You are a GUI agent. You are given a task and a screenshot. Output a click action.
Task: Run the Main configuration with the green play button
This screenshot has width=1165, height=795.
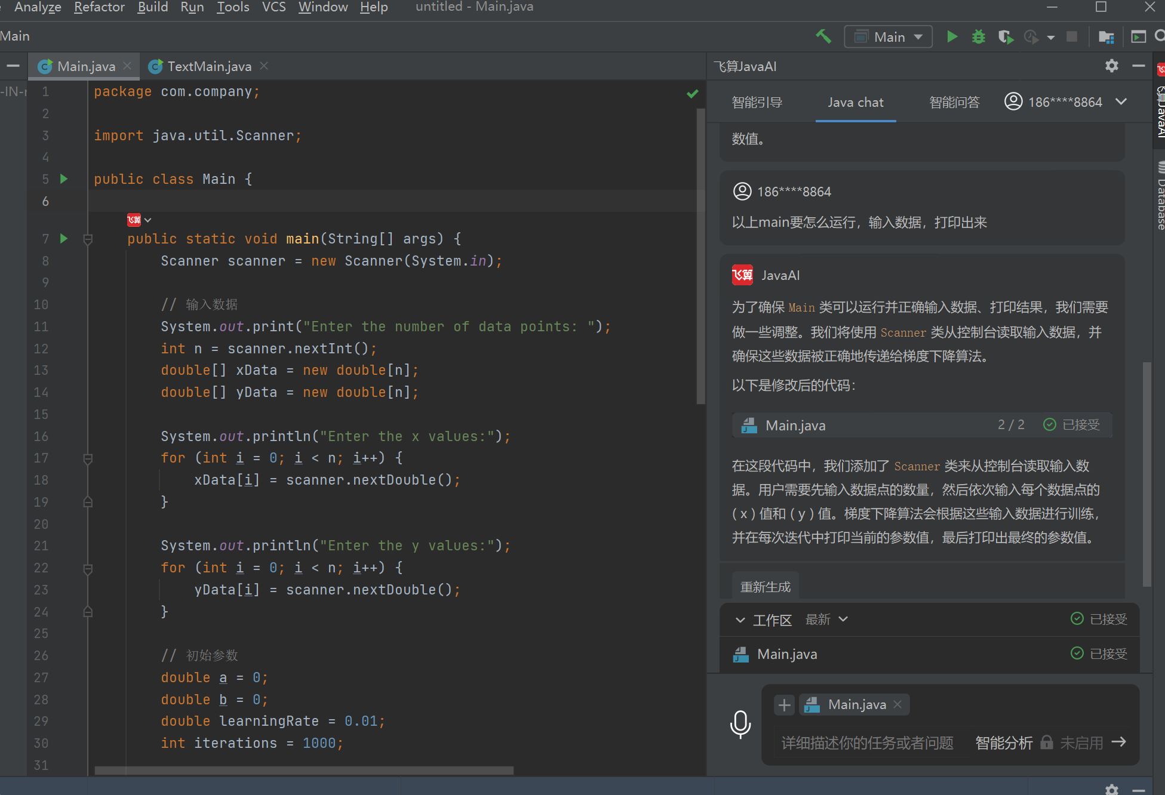pyautogui.click(x=952, y=37)
